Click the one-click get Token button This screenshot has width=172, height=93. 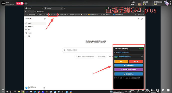[x=128, y=74]
